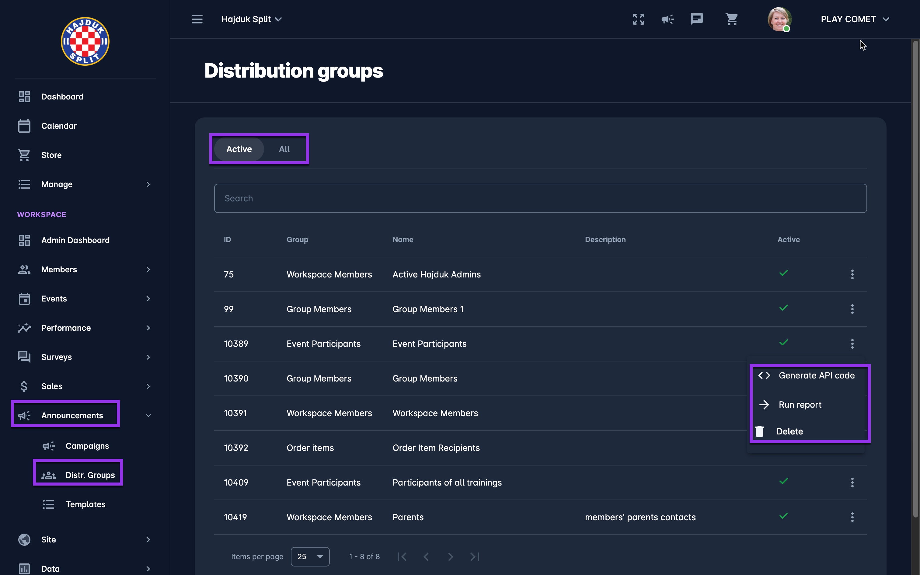Open three-dot menu for Parents row
Image resolution: width=920 pixels, height=575 pixels.
[852, 517]
